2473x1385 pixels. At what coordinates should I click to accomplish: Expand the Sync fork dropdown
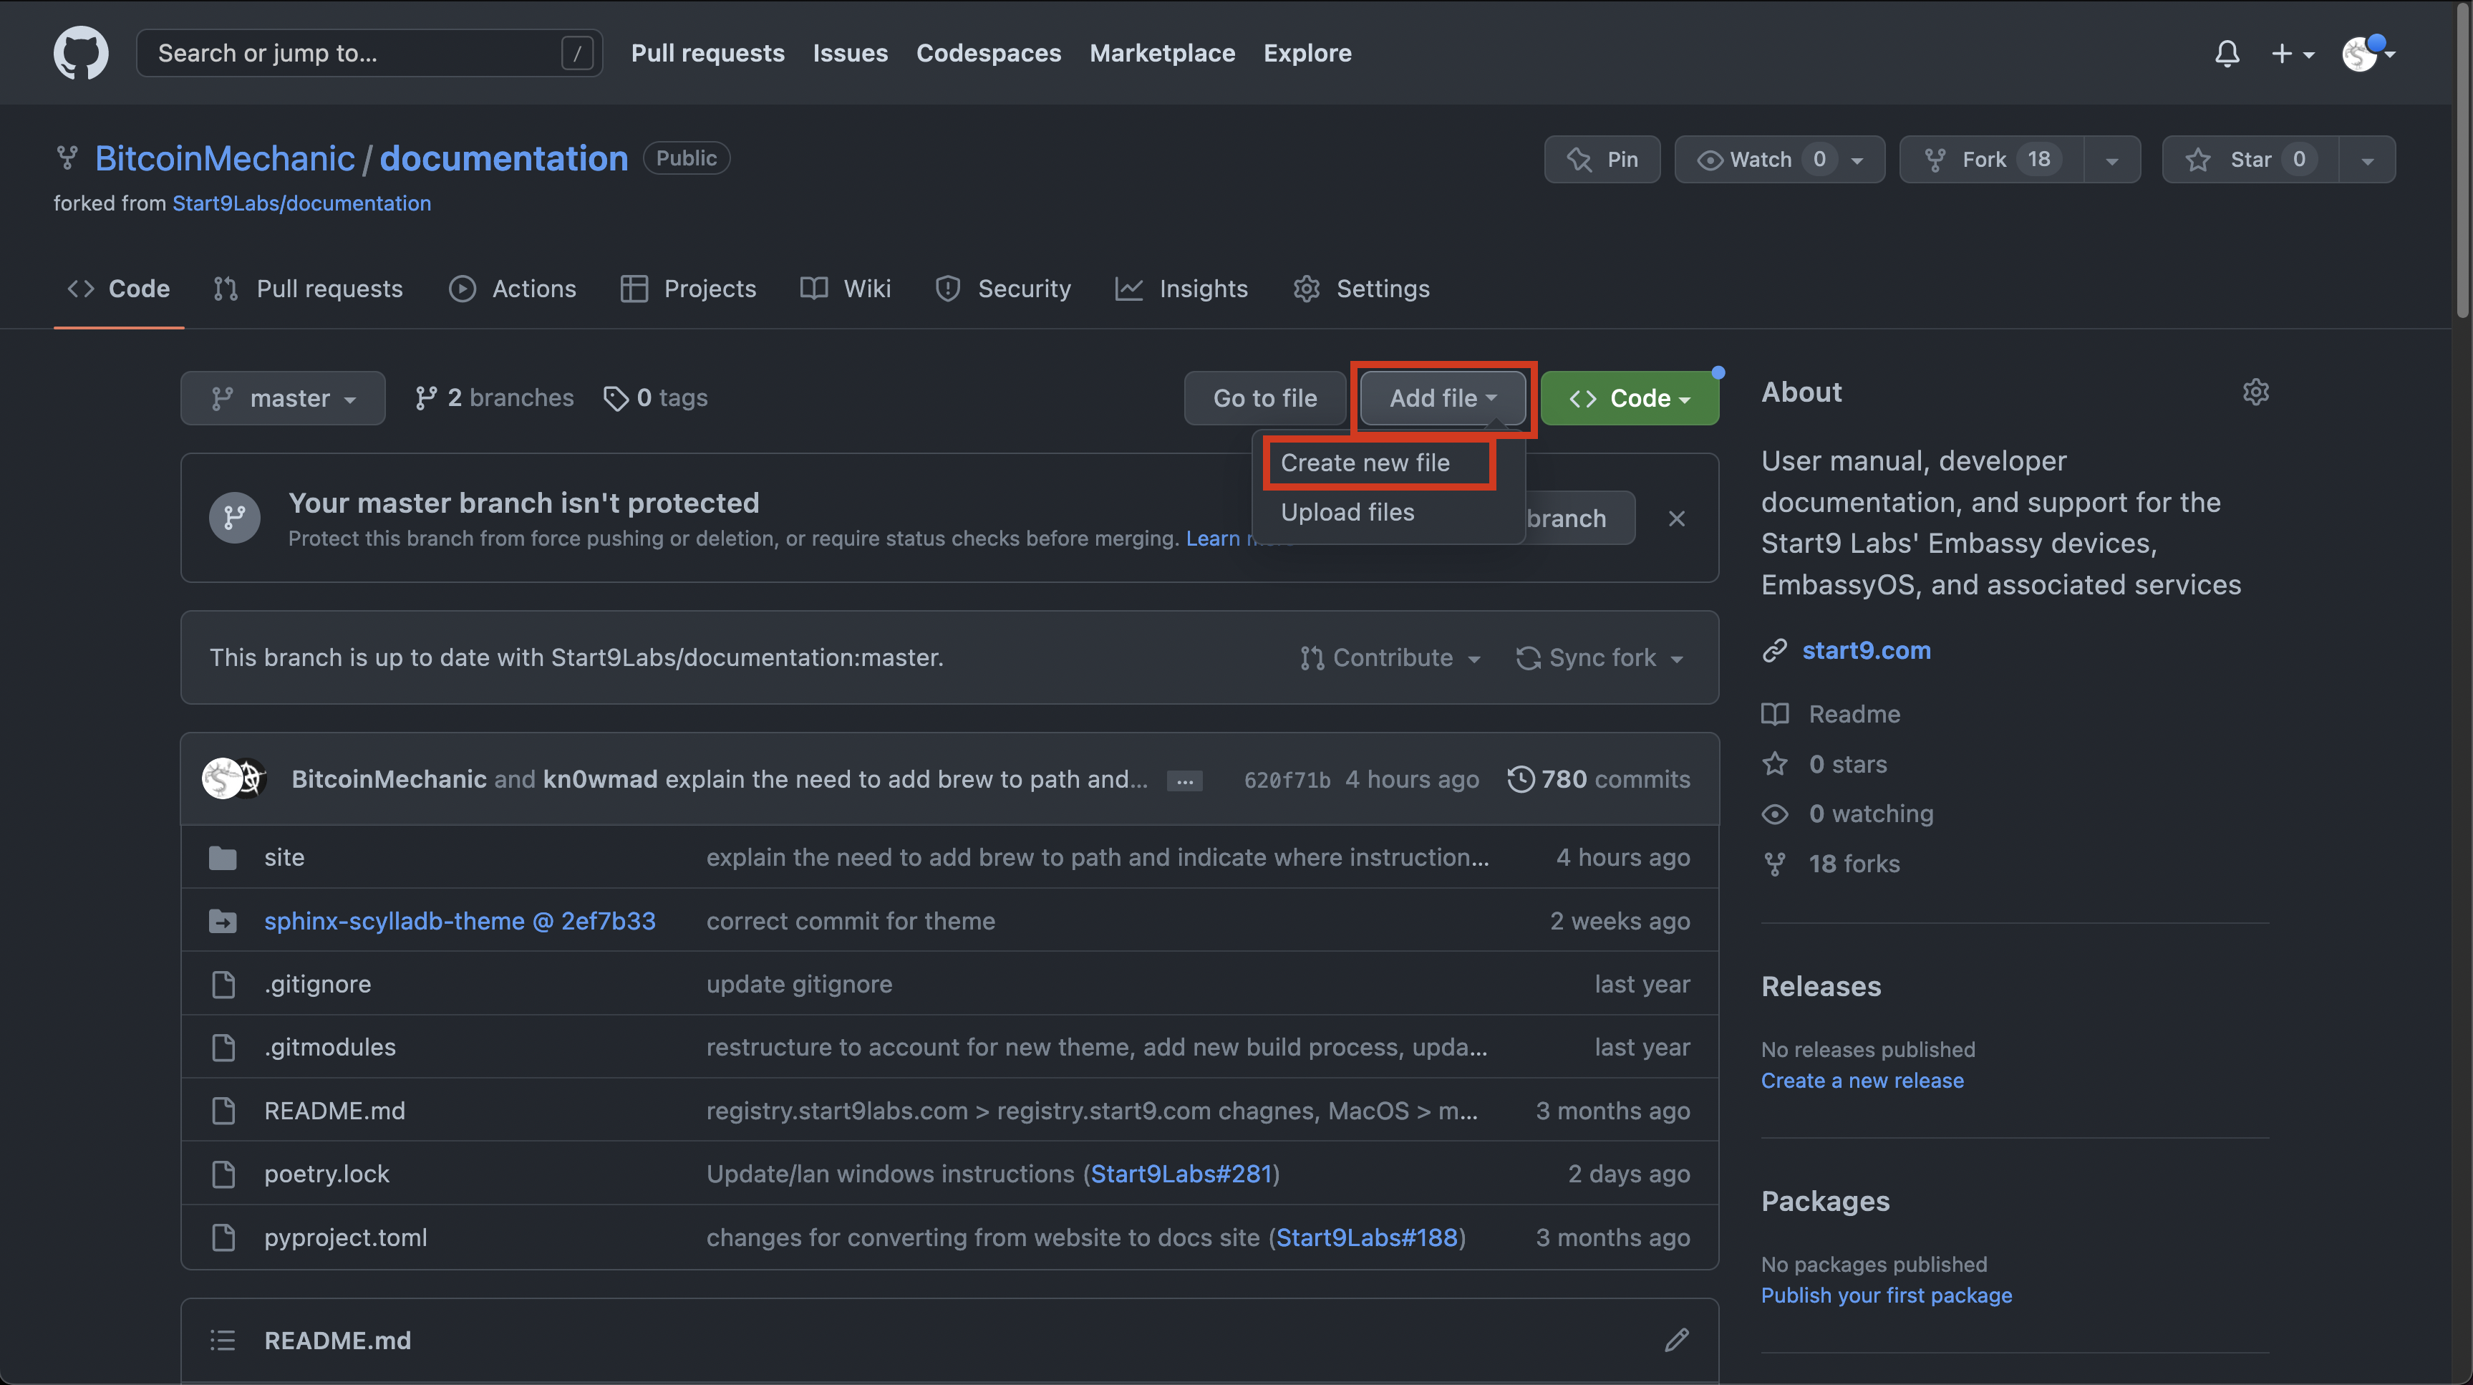pyautogui.click(x=1600, y=658)
